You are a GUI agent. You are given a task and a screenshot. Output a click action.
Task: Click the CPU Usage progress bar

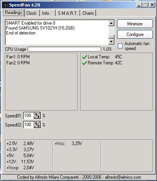[64, 49]
